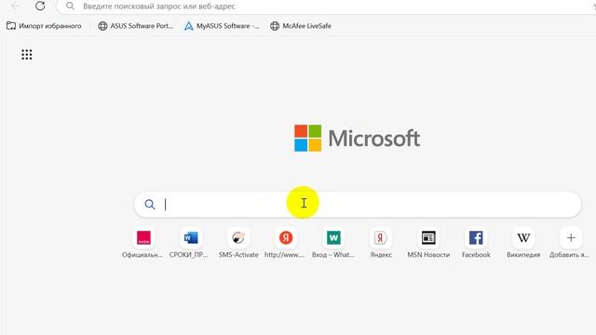Image resolution: width=596 pixels, height=335 pixels.
Task: Open the ASUS Software Port... bookmark
Action: tap(135, 26)
